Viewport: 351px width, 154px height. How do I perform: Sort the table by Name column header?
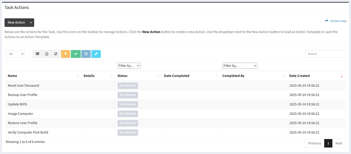click(x=13, y=76)
